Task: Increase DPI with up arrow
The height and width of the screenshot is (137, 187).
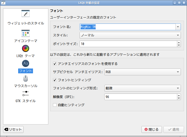Action: pyautogui.click(x=179, y=95)
